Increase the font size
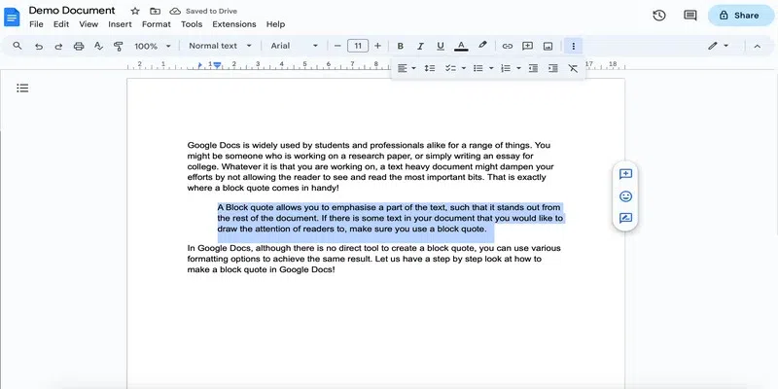This screenshot has height=389, width=778. 377,46
